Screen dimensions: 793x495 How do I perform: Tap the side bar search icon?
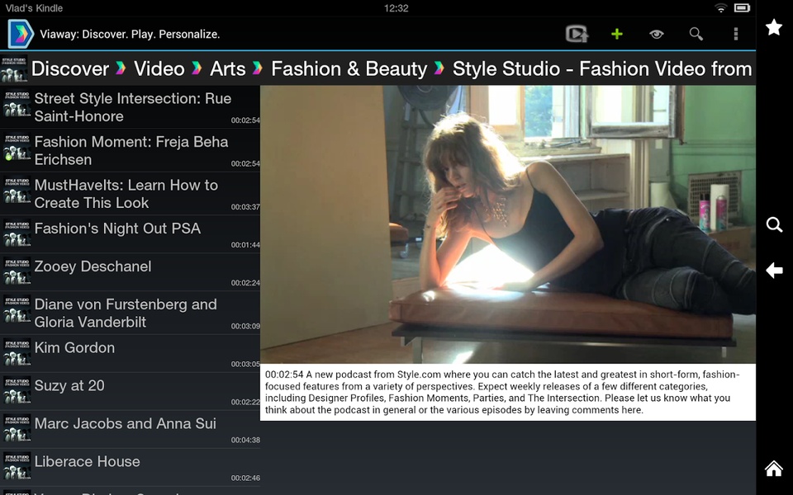coord(774,224)
